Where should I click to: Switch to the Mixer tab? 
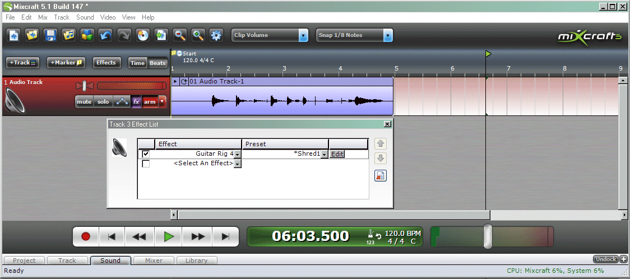pos(154,261)
